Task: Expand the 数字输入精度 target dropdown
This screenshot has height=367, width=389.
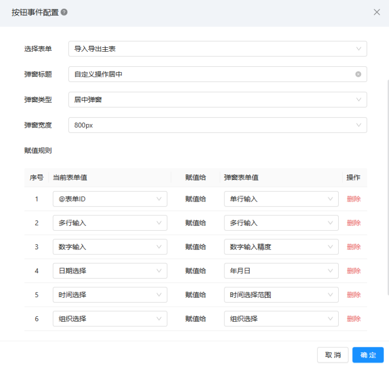Action: (281, 247)
